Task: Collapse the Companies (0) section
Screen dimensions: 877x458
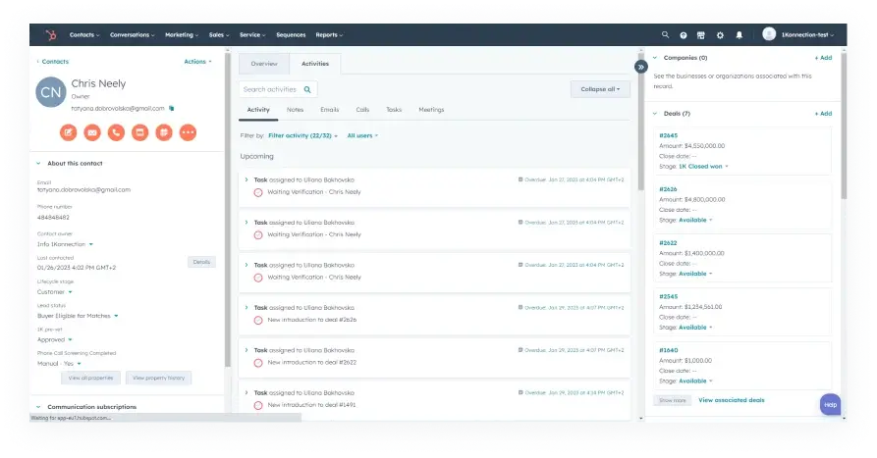Action: click(x=655, y=58)
